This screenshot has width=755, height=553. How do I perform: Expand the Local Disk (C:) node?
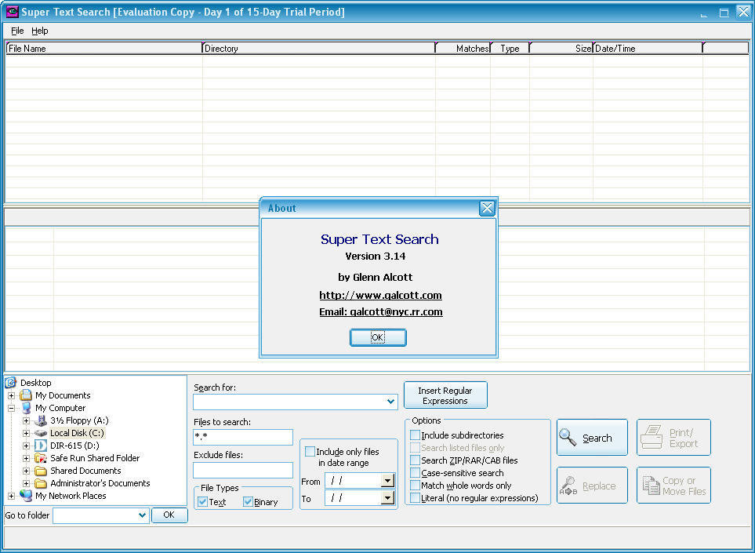pos(26,433)
